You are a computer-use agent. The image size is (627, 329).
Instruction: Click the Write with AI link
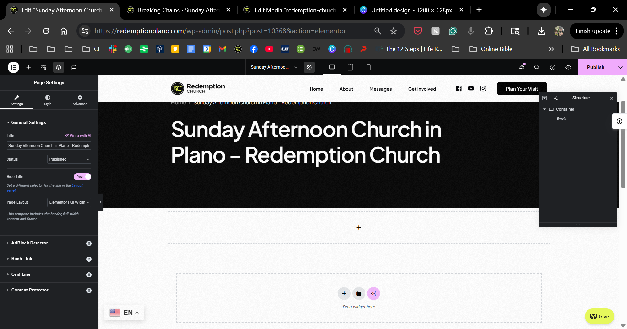tap(78, 136)
